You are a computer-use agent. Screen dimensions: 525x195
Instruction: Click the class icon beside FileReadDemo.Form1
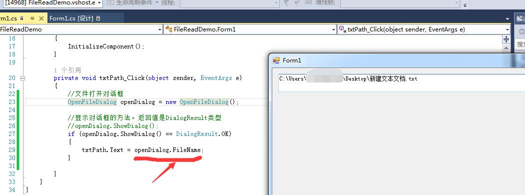[x=169, y=29]
